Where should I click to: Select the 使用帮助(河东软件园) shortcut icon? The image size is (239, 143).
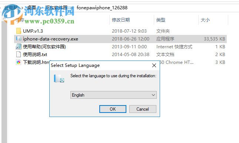tap(19, 46)
